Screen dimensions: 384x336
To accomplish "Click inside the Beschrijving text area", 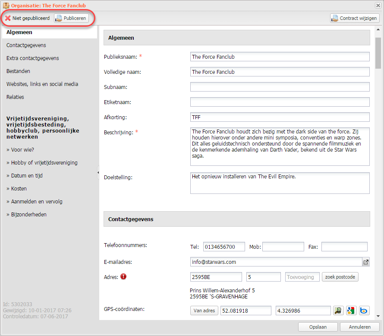I will (280, 146).
